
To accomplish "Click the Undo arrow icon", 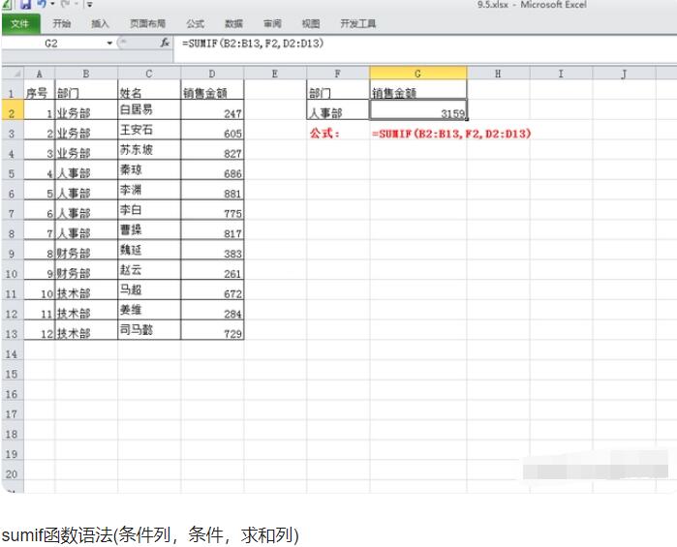I will pyautogui.click(x=42, y=5).
